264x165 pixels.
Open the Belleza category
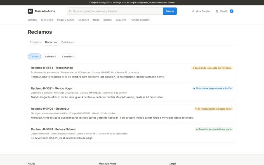(107, 20)
